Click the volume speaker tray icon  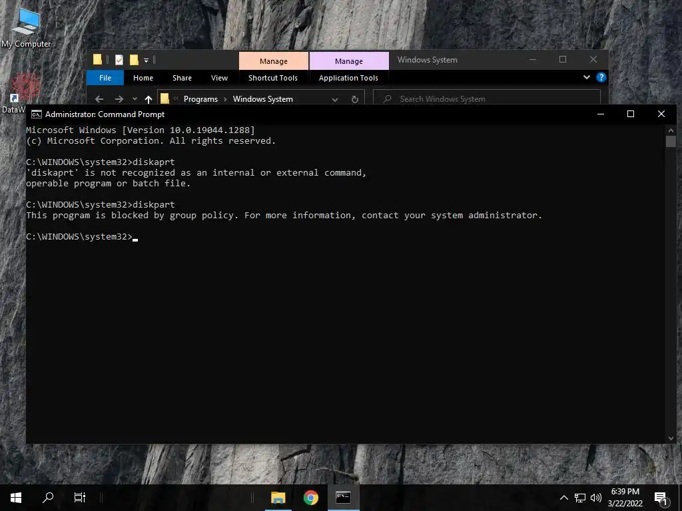[x=596, y=498]
